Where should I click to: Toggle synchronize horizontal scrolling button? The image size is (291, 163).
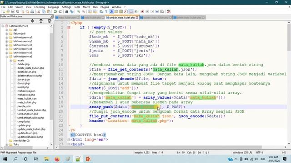95,11
